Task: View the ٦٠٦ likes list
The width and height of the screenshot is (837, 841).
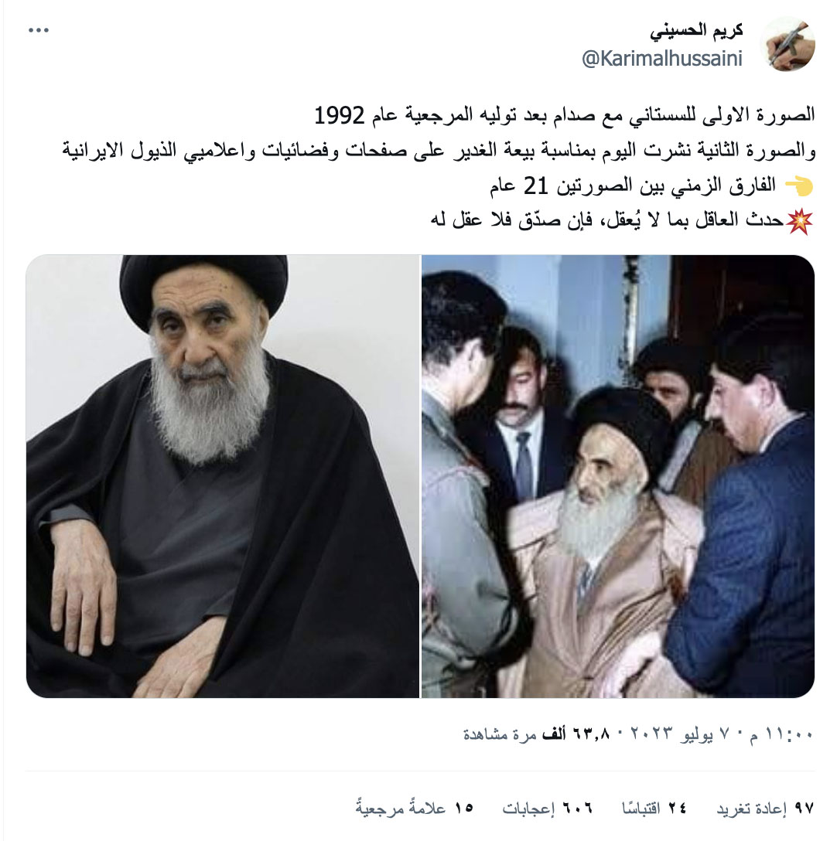Action: (547, 808)
